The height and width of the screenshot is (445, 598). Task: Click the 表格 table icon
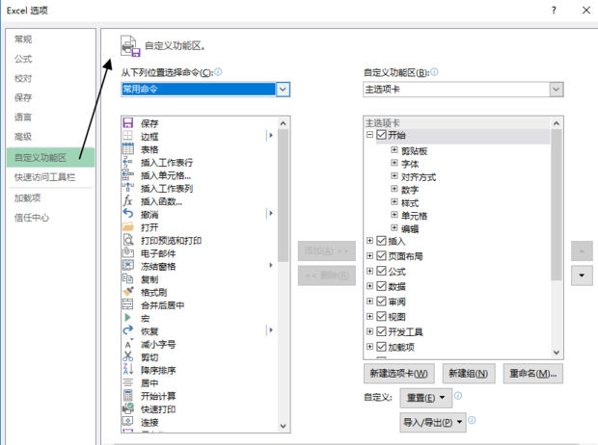pyautogui.click(x=127, y=149)
